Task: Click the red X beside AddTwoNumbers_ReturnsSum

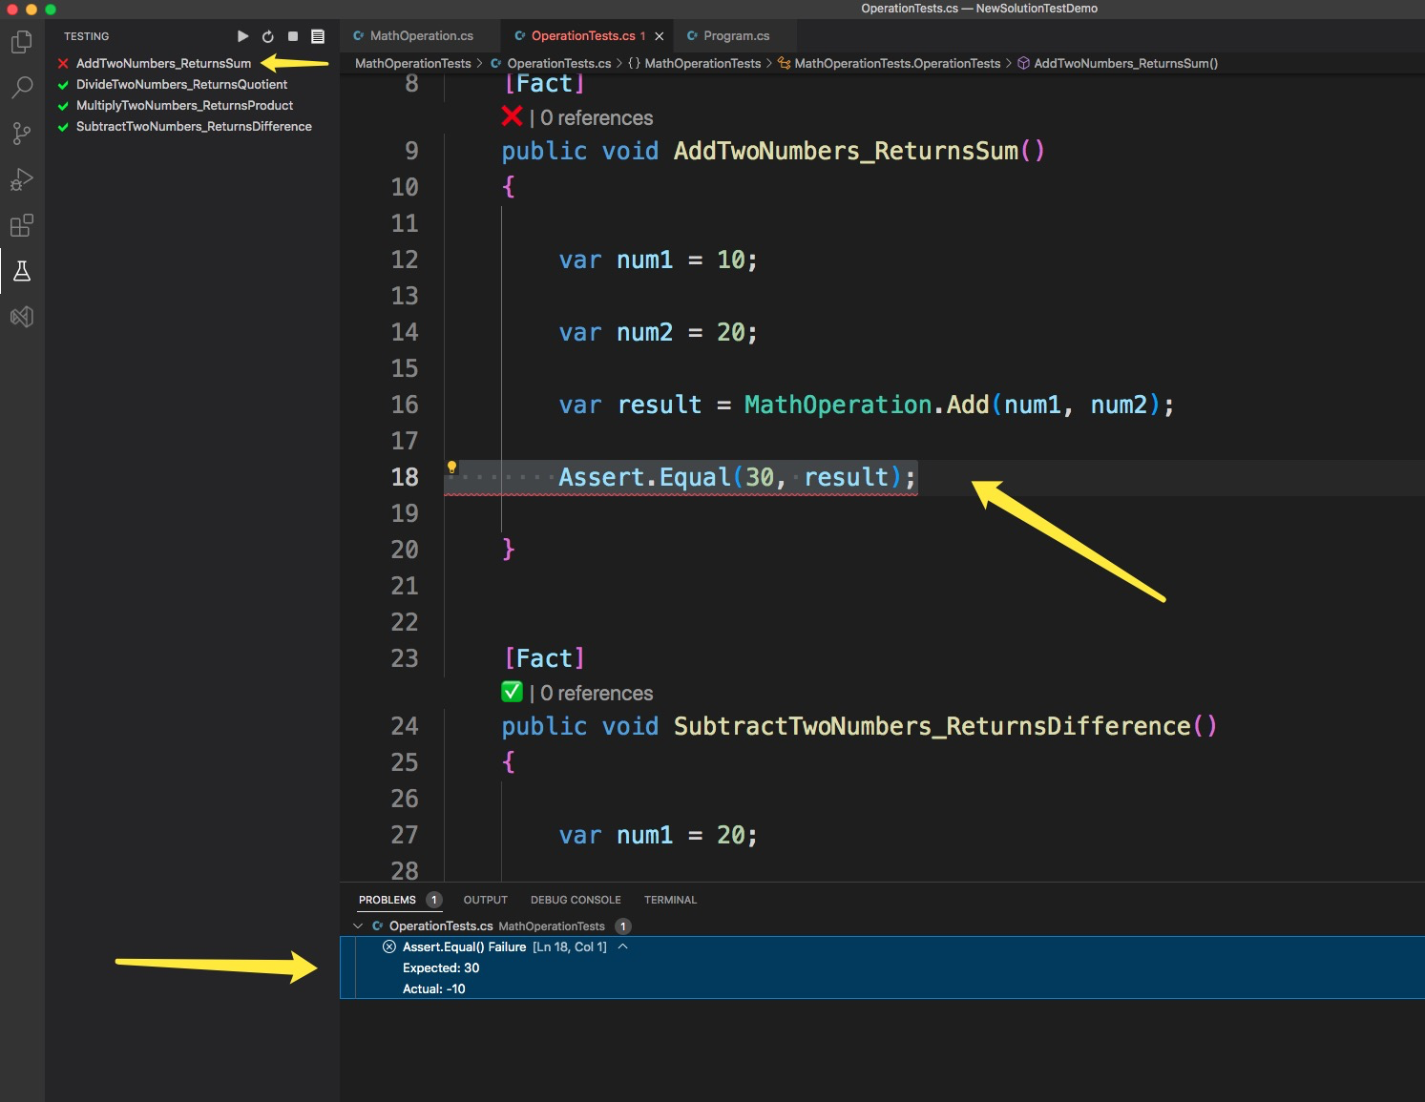Action: (x=62, y=63)
